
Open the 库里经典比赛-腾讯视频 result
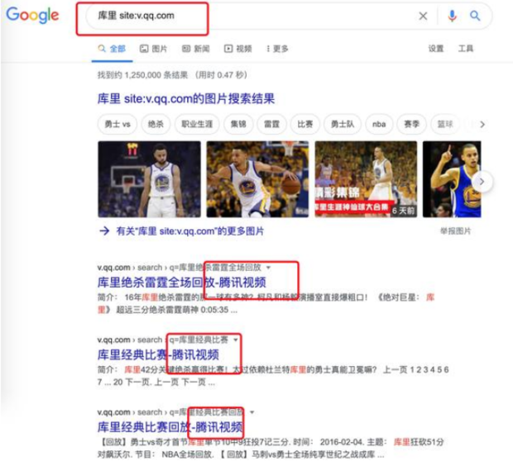click(x=158, y=354)
